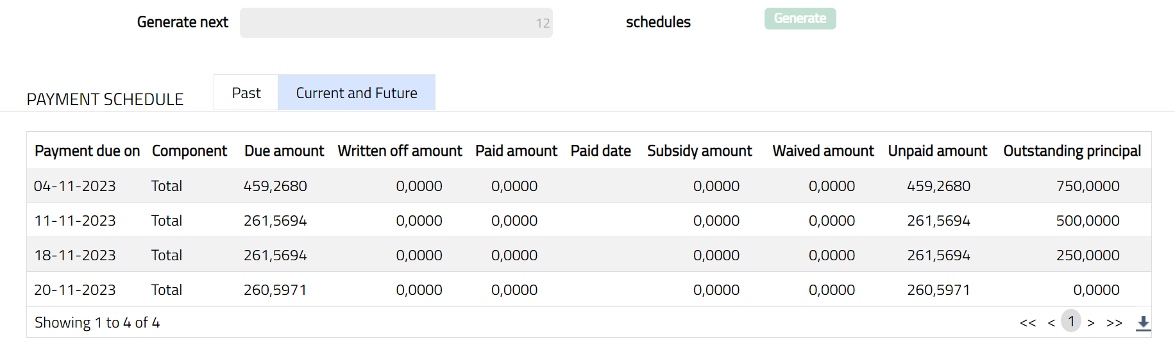The width and height of the screenshot is (1175, 350).
Task: Download the payment schedule table
Action: tap(1143, 323)
